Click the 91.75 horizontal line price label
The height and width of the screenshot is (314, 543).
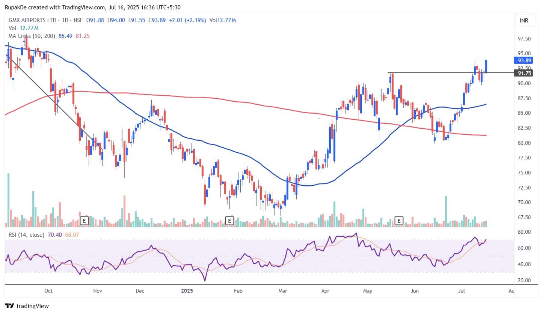click(x=523, y=73)
